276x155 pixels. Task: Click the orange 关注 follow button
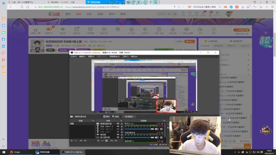coord(189,41)
